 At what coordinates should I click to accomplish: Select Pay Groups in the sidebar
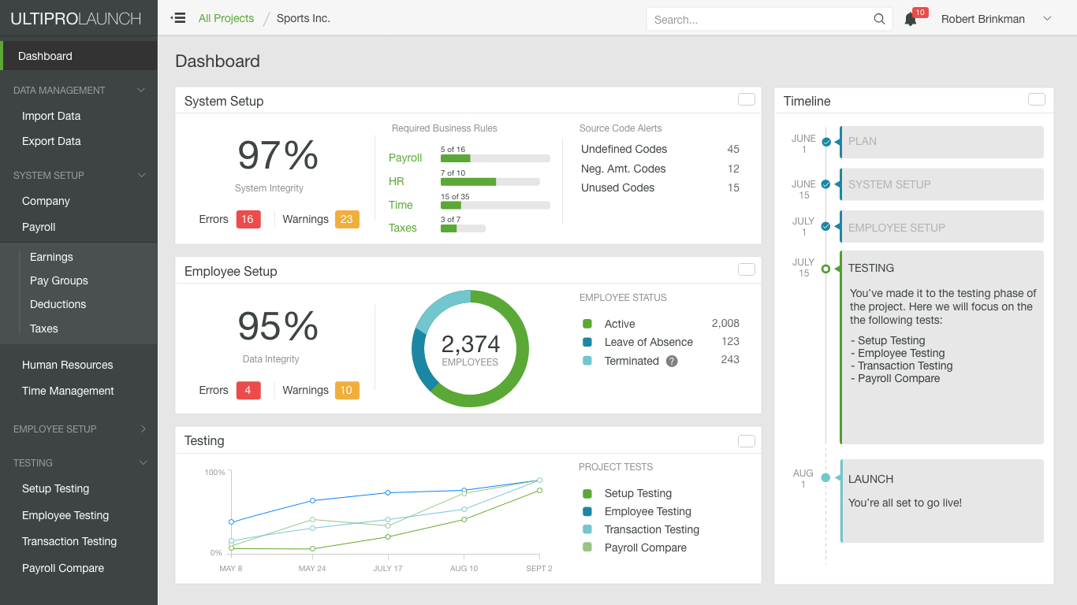tap(59, 280)
